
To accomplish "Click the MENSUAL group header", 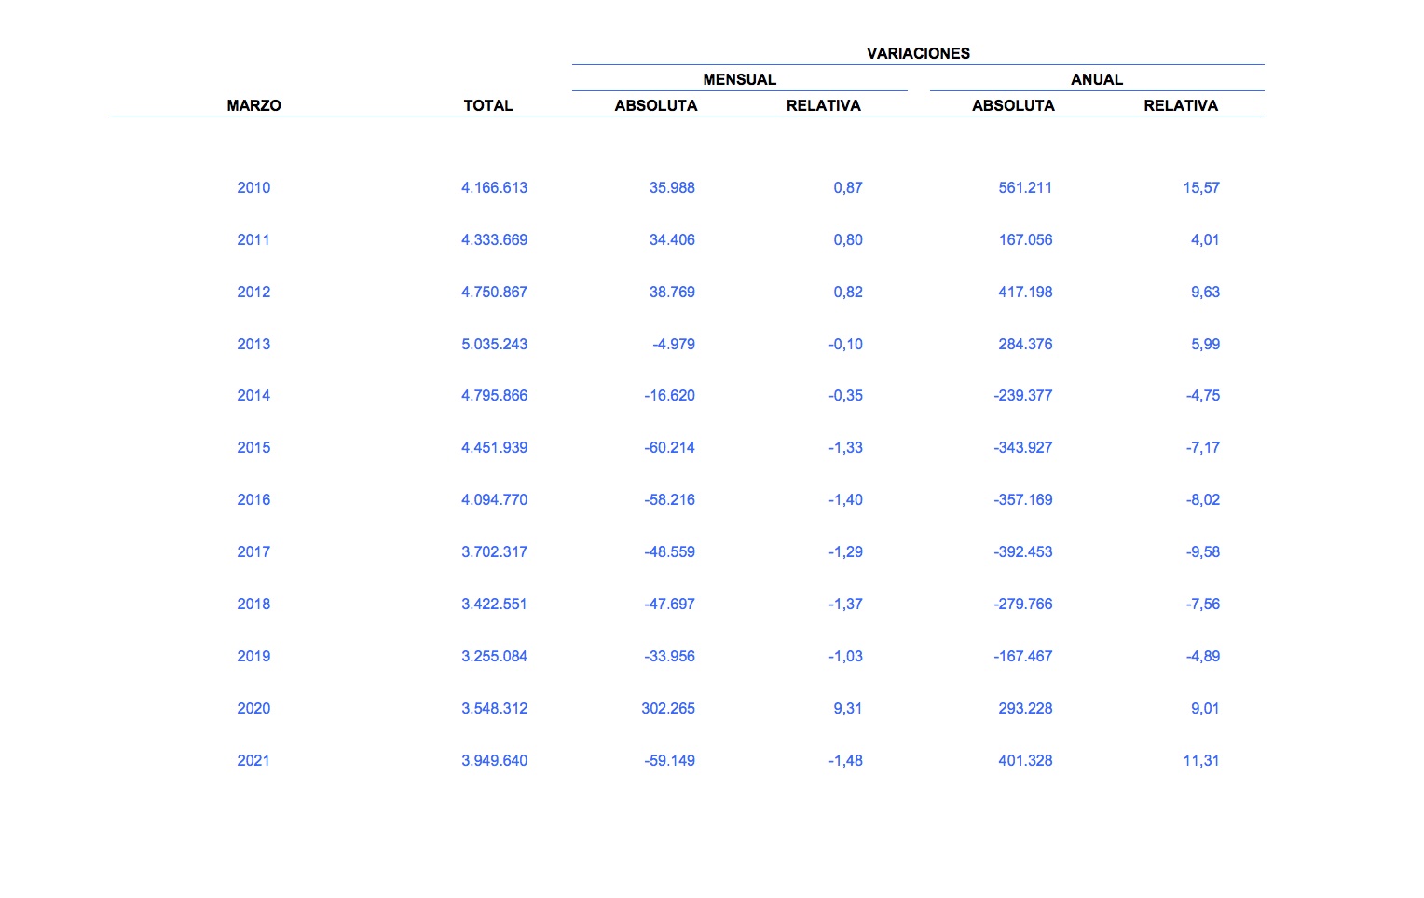I will click(739, 79).
